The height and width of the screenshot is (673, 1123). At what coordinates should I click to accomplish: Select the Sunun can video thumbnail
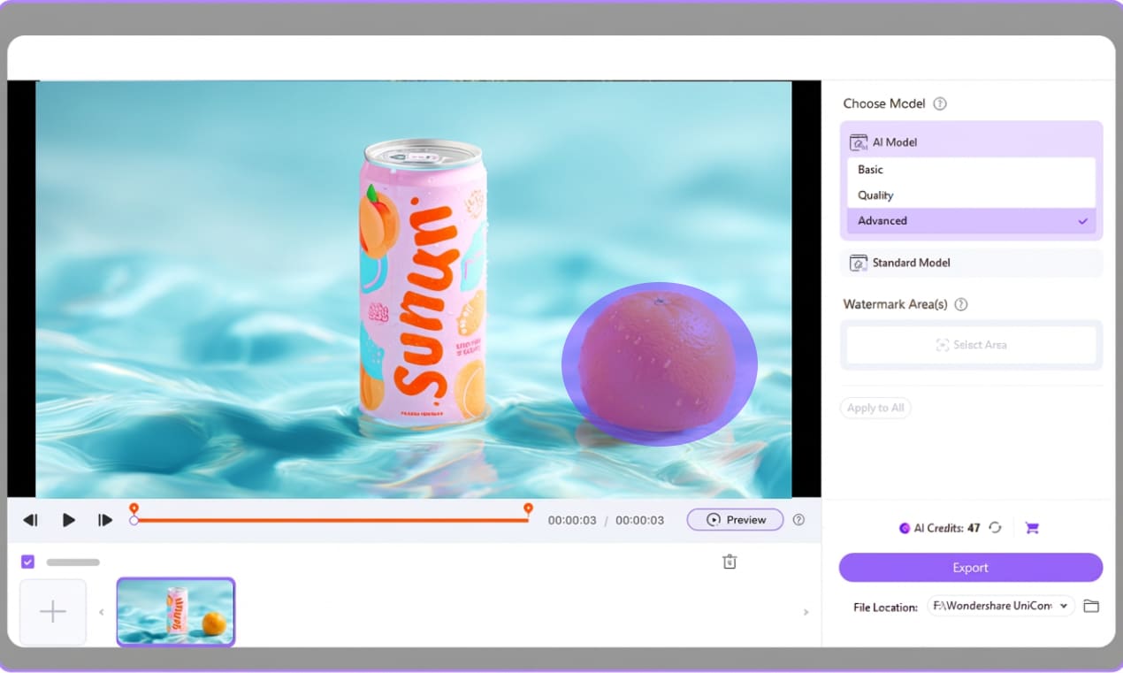176,612
